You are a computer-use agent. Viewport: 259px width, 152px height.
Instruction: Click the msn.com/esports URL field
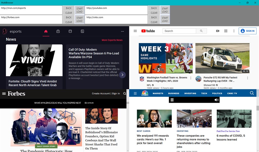point(31,10)
